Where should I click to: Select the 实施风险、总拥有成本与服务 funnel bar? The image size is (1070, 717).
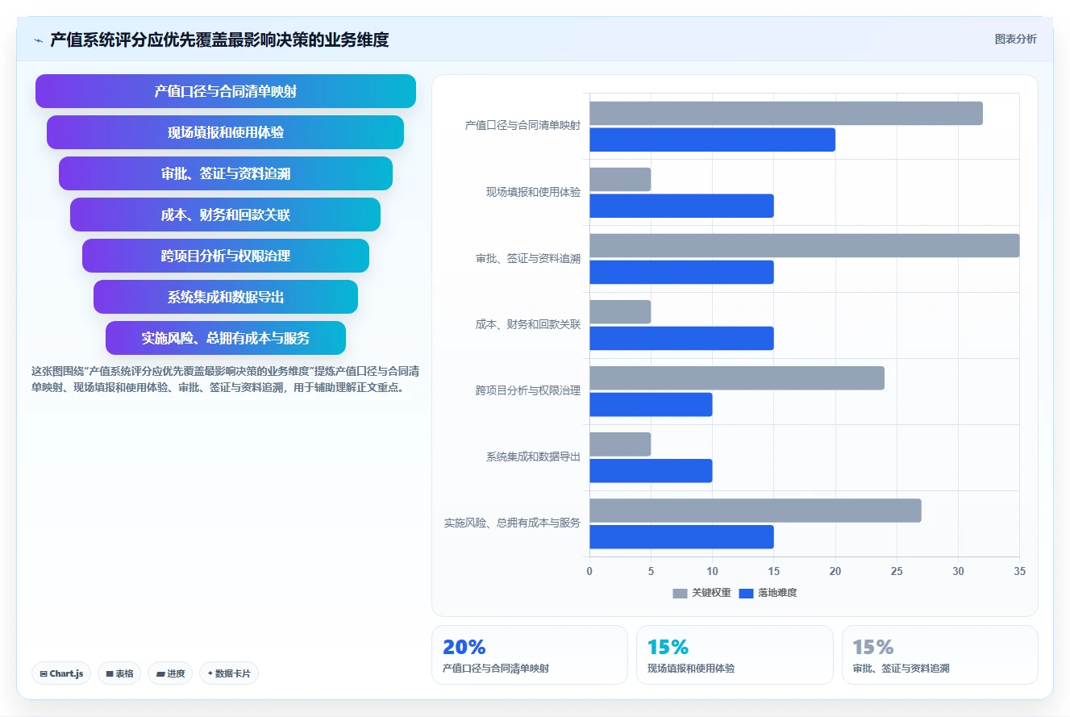pos(226,338)
